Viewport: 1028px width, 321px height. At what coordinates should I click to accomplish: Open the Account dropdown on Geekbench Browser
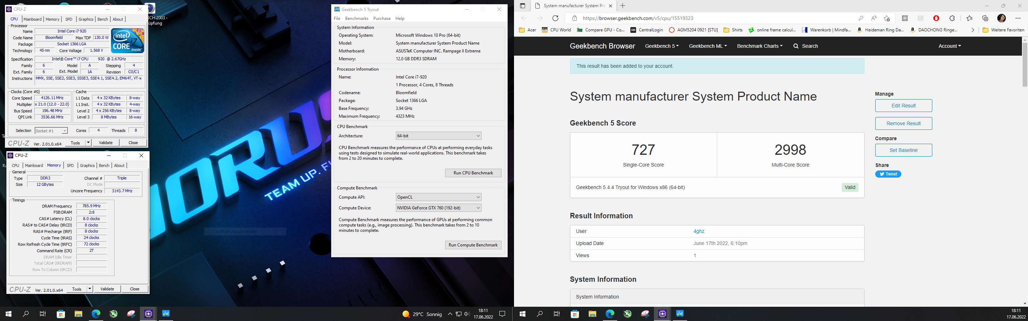pyautogui.click(x=949, y=46)
